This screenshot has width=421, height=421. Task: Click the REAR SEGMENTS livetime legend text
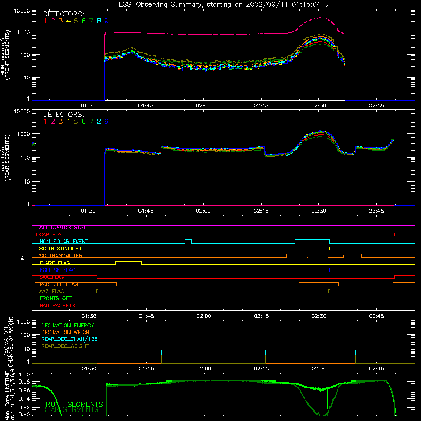70,410
